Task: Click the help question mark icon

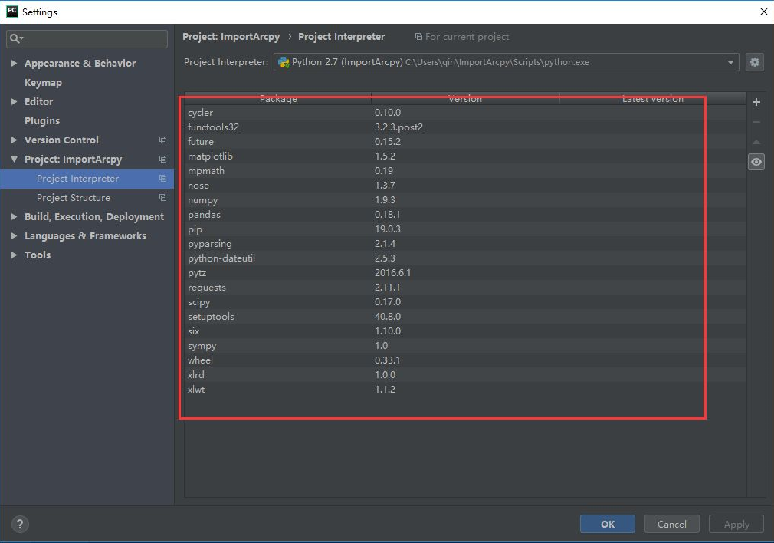Action: click(x=20, y=524)
